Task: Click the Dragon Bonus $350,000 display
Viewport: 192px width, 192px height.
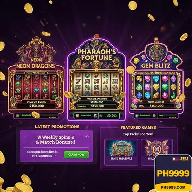Action: click(36, 104)
